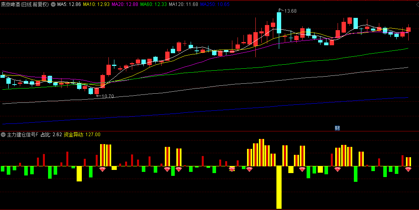Click the 燕京啤酒(日线.前复权) chart title

click(25, 4)
